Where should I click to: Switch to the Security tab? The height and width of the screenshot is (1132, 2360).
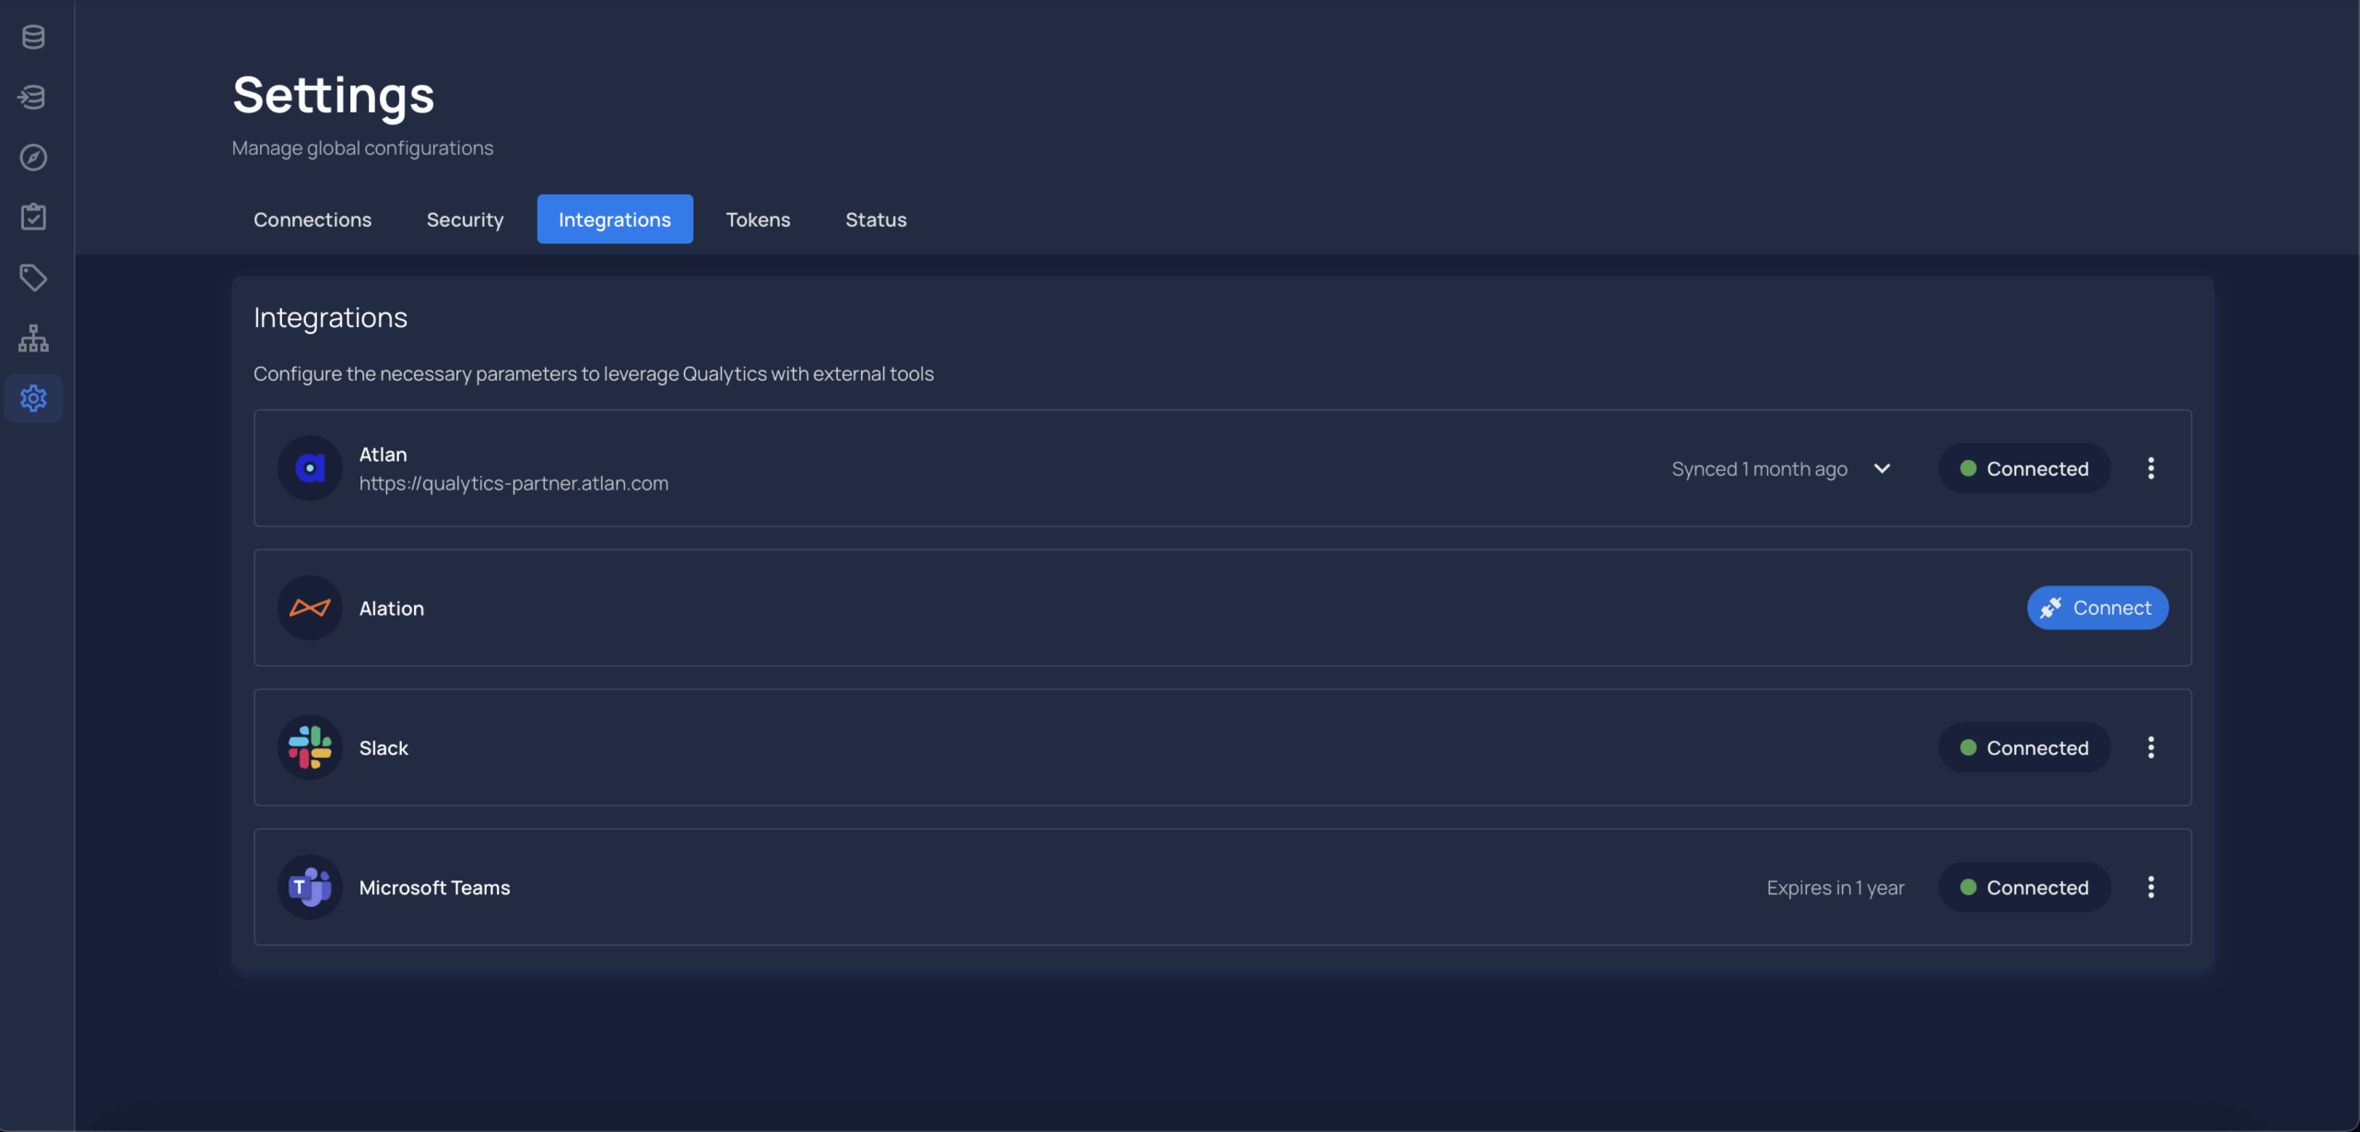[465, 219]
